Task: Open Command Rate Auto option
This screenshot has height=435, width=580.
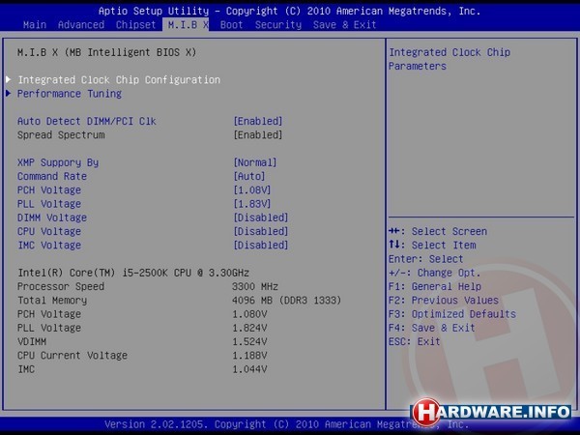Action: (x=251, y=176)
